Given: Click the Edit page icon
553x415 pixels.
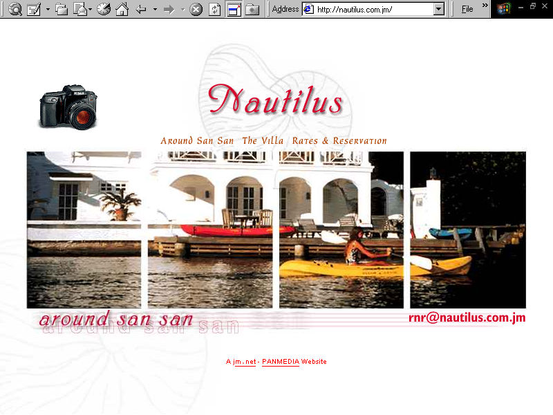Looking at the screenshot, I should click(35, 10).
